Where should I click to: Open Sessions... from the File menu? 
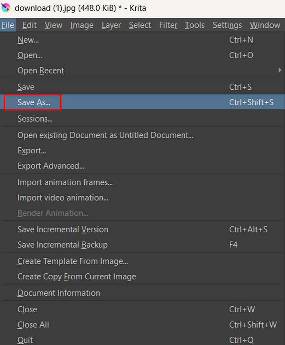[142, 119]
